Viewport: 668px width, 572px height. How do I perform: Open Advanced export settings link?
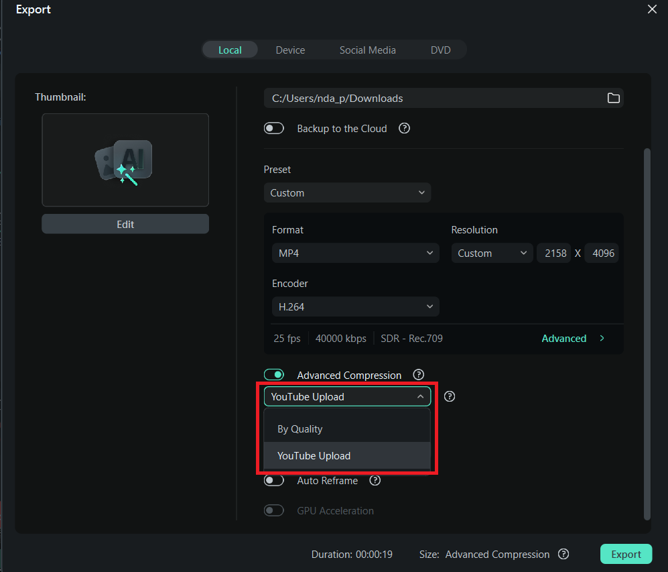click(564, 339)
